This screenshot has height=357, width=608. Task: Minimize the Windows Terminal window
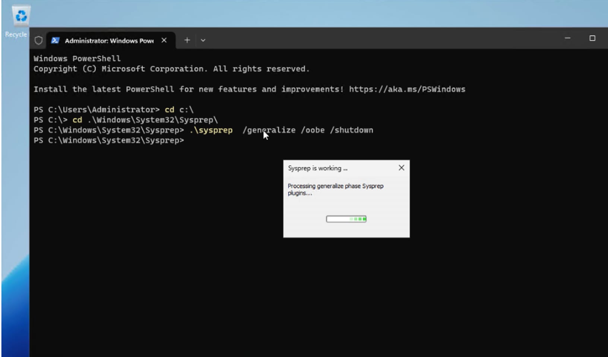(x=567, y=38)
